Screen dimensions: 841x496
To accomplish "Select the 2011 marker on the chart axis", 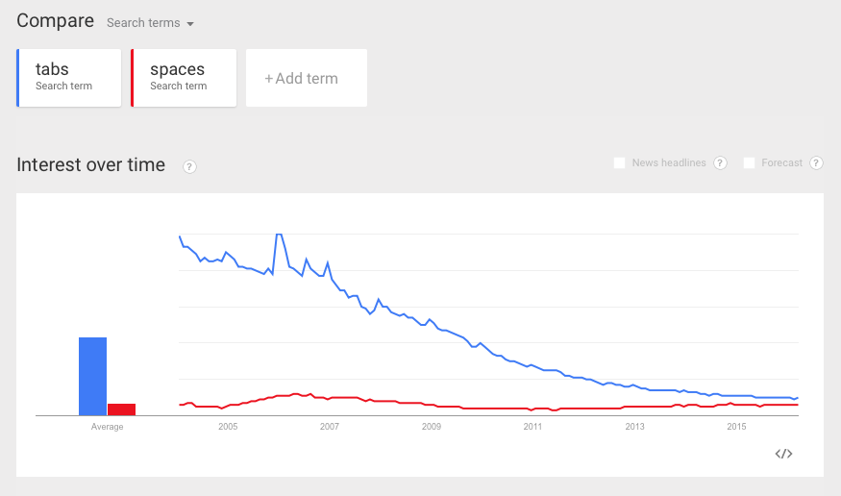I will point(532,427).
